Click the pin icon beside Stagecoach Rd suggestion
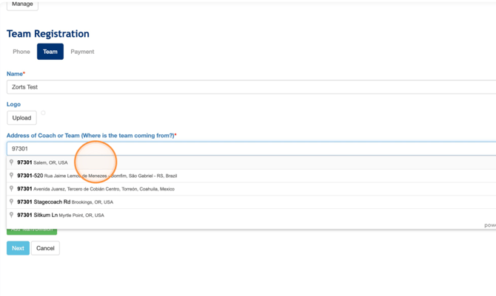Image resolution: width=496 pixels, height=296 pixels. tap(11, 202)
